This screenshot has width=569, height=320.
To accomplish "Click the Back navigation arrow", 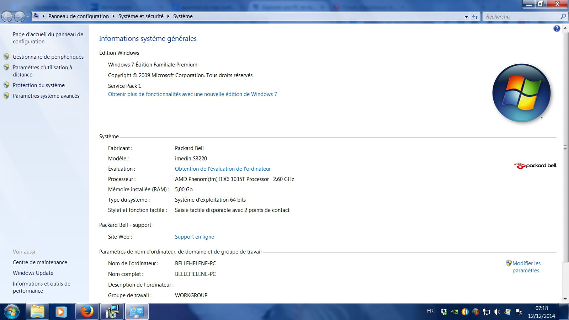I will [x=7, y=16].
